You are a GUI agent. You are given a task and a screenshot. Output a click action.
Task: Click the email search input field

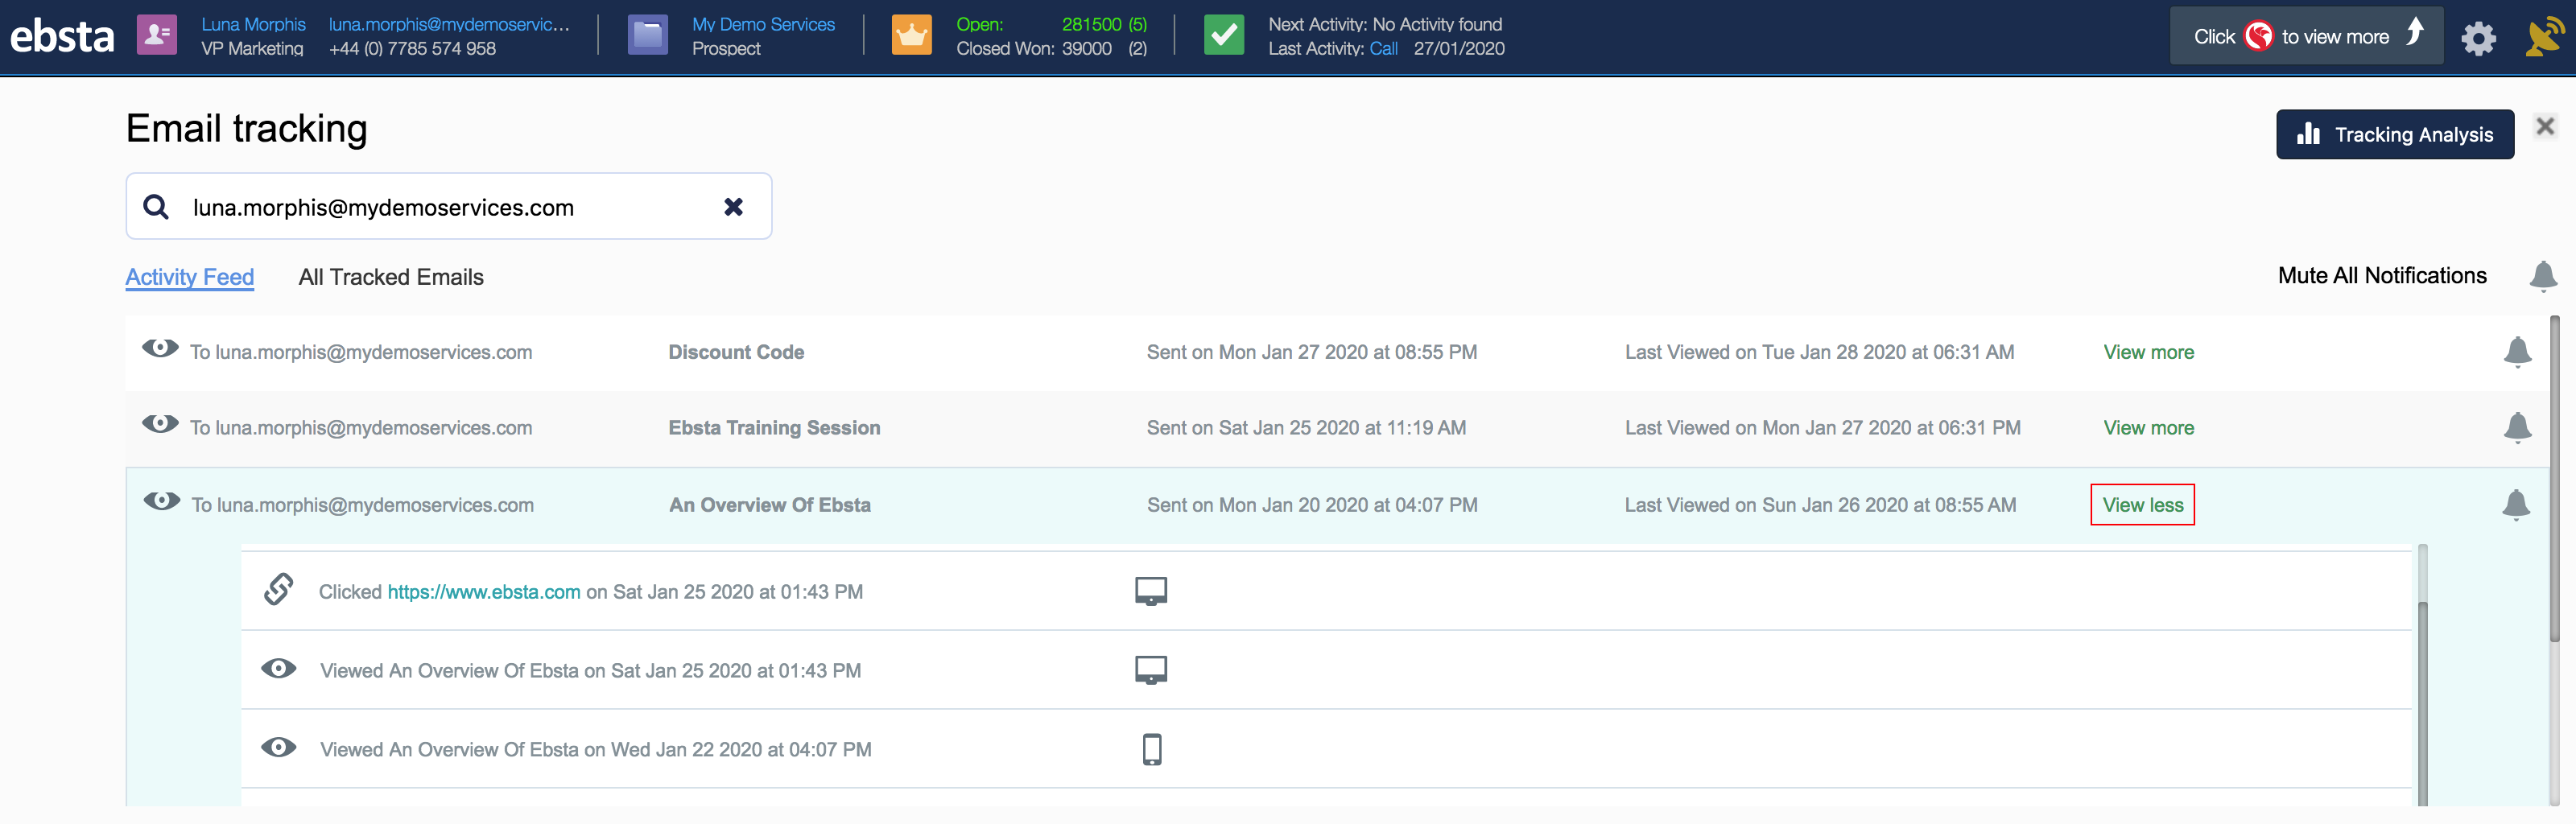coord(440,207)
